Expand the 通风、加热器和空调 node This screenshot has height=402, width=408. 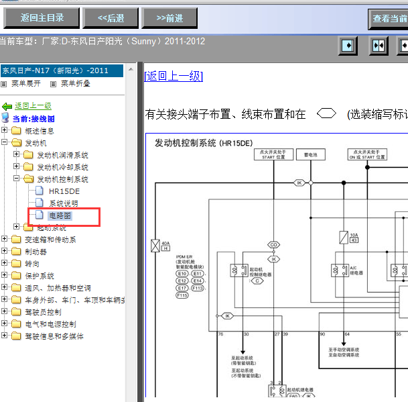click(x=4, y=287)
